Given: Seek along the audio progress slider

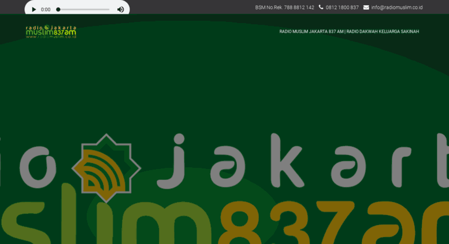Looking at the screenshot, I should pyautogui.click(x=83, y=9).
